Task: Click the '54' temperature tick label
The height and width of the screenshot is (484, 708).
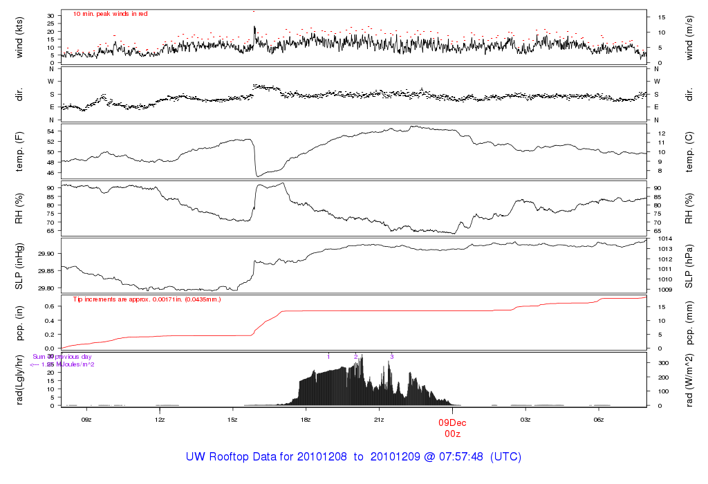Action: (50, 131)
